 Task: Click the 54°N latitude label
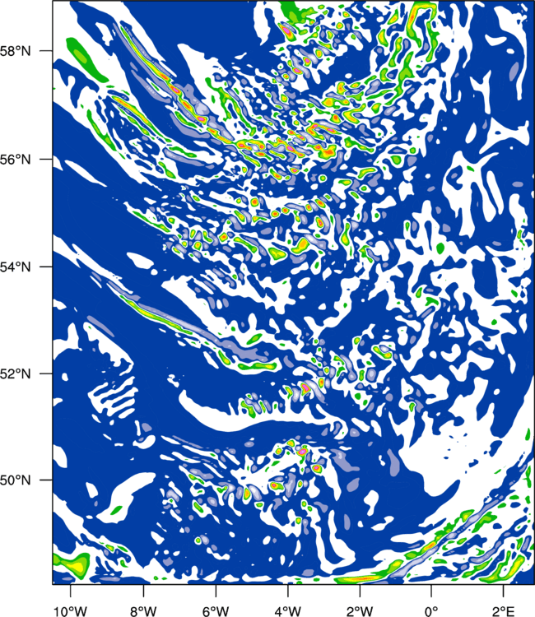click(16, 267)
